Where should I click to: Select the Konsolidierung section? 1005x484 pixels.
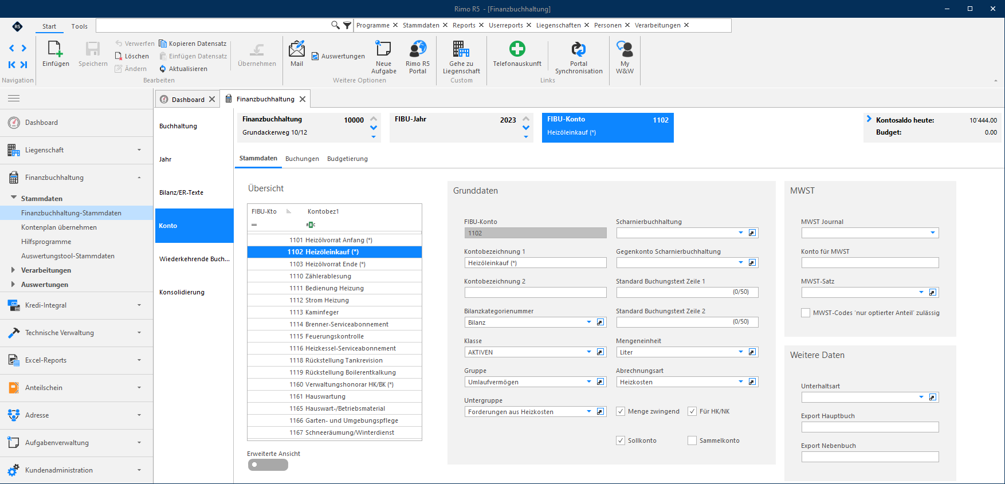(194, 292)
